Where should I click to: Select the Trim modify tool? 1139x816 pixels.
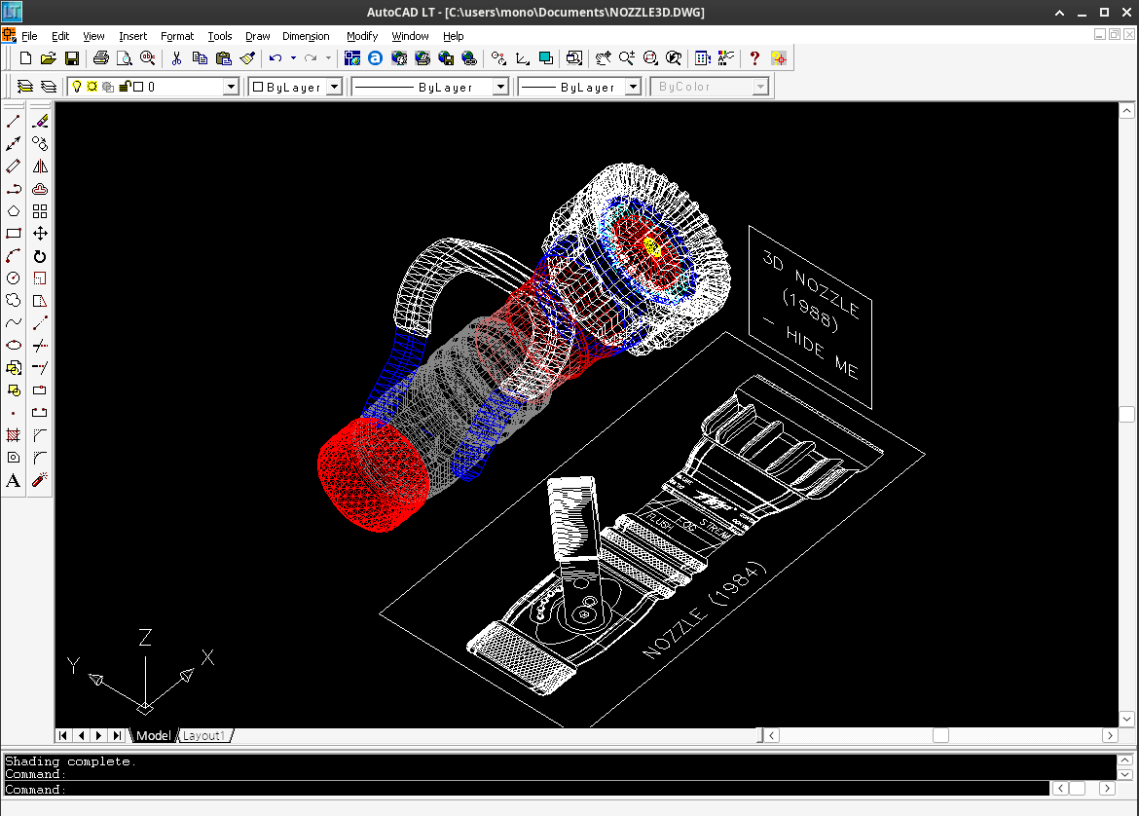[x=40, y=346]
